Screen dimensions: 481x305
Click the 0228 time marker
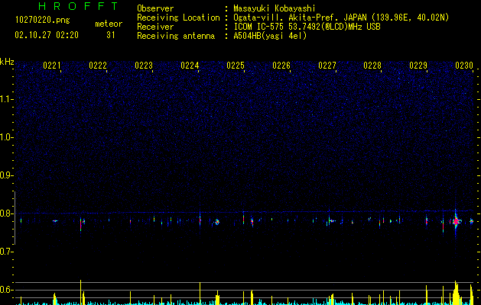[372, 66]
